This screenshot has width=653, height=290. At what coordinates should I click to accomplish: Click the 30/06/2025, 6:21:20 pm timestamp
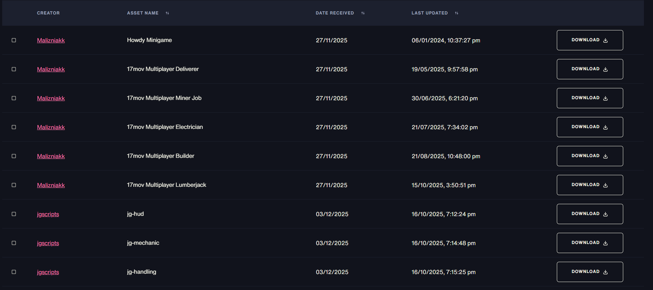(x=445, y=98)
